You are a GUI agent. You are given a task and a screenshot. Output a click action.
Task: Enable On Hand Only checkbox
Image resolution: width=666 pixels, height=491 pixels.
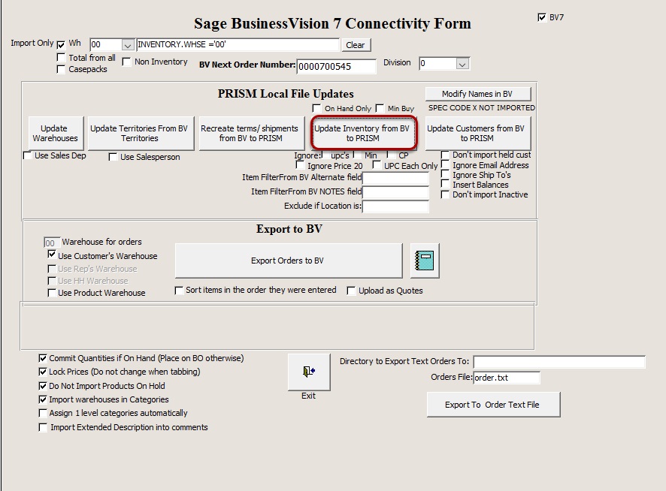coord(316,108)
